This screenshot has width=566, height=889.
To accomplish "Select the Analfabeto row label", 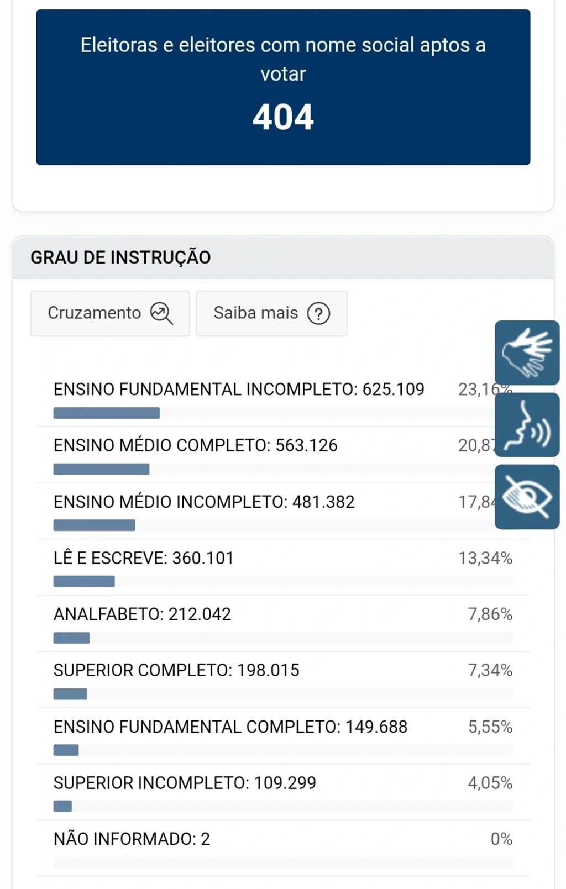I will [x=142, y=614].
